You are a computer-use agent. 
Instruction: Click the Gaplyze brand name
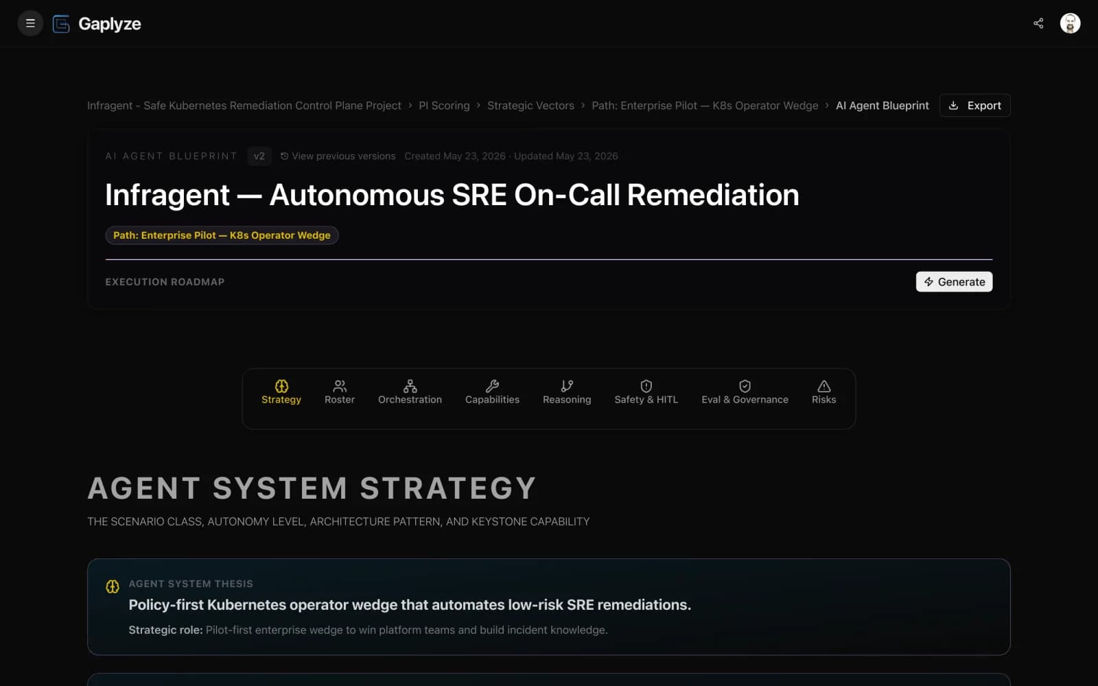pyautogui.click(x=110, y=24)
